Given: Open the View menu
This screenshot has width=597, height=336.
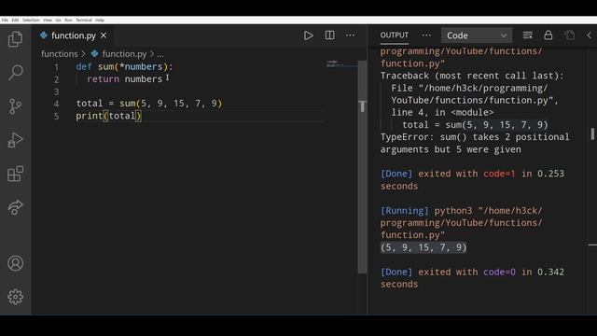Looking at the screenshot, I should 48,20.
